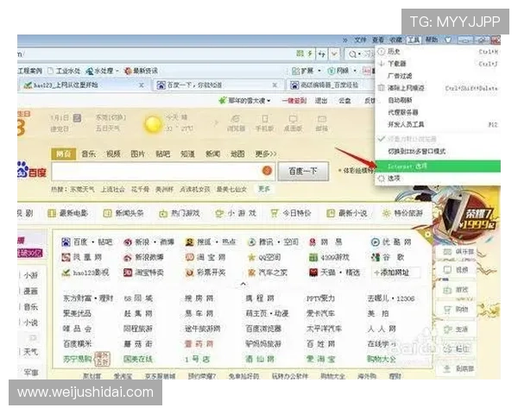
Task: Open the 水处理 bookmark
Action: pos(102,71)
